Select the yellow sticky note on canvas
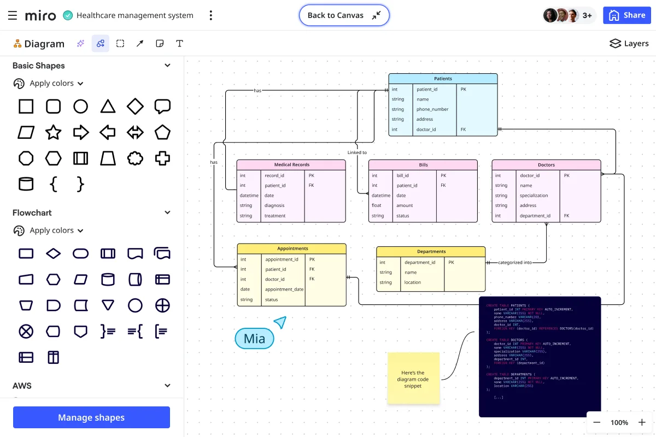The height and width of the screenshot is (437, 656). pyautogui.click(x=413, y=378)
